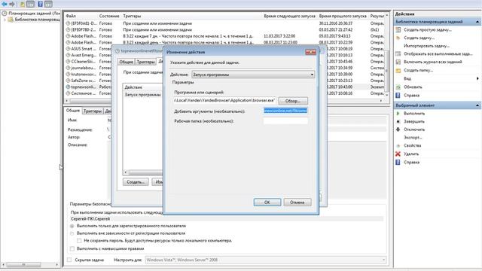The image size is (482, 271).
Task: Close the Изменение действия dialog
Action: [x=310, y=52]
